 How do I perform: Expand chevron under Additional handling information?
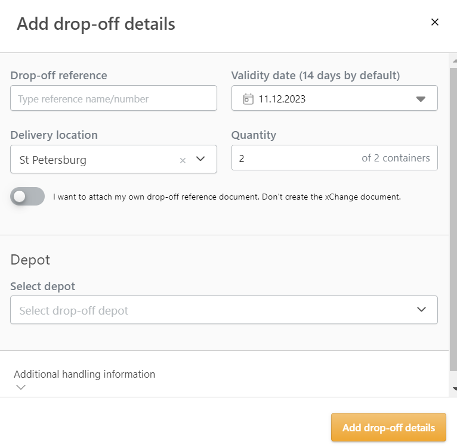coord(21,387)
